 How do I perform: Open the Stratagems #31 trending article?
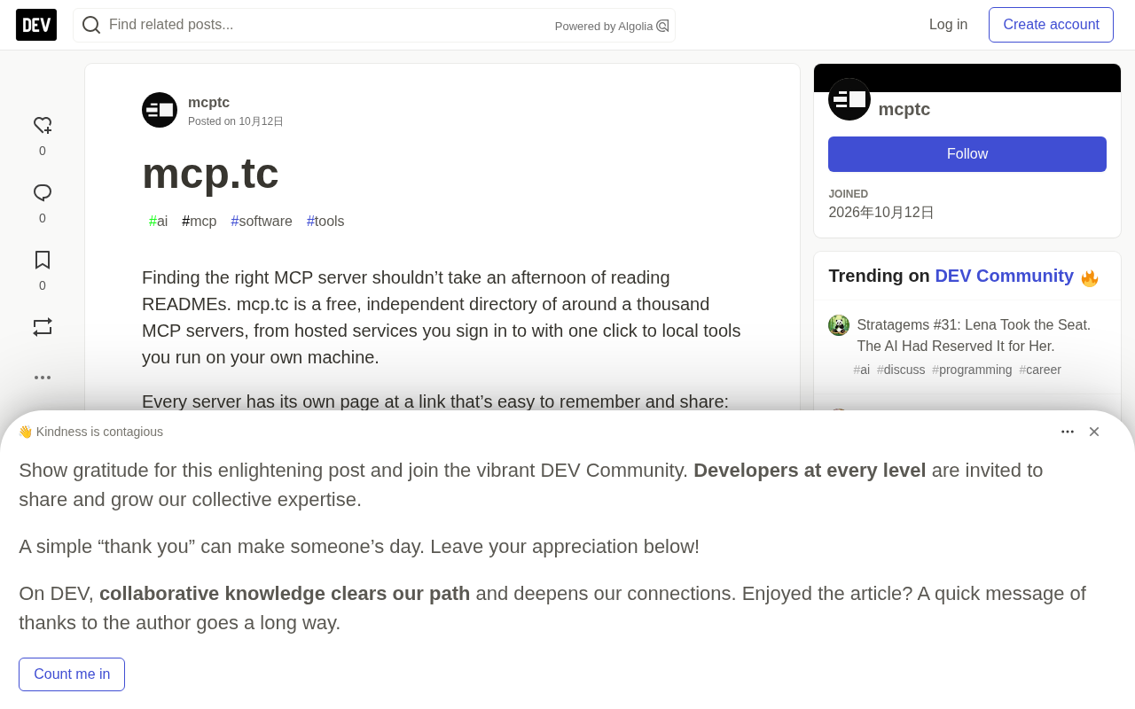pyautogui.click(x=974, y=335)
